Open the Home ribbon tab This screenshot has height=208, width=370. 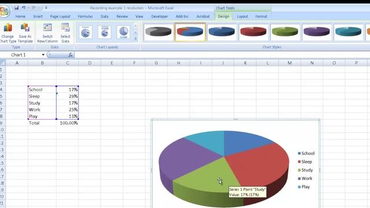click(20, 16)
